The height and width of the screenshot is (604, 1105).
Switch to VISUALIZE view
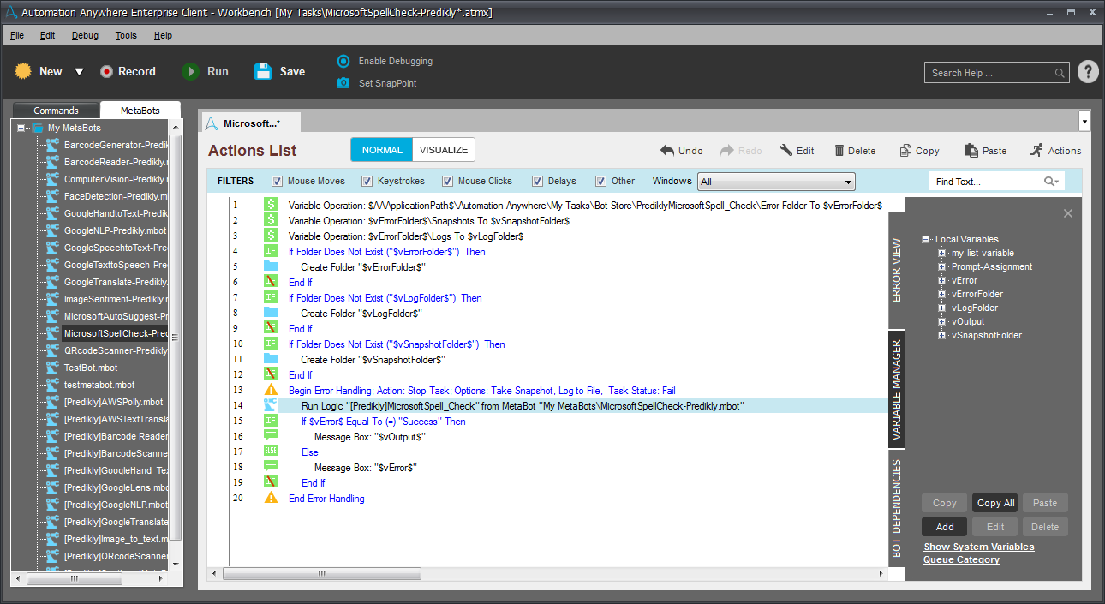pos(444,150)
